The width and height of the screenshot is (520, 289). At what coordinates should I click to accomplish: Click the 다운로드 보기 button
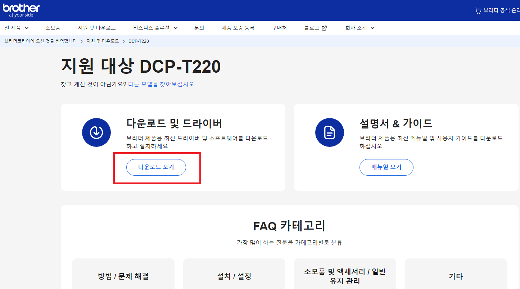pos(156,167)
